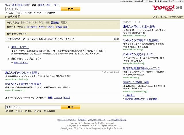184x135 pixels.
Task: Open the 利用規約 footer link
Action: pyautogui.click(x=82, y=120)
